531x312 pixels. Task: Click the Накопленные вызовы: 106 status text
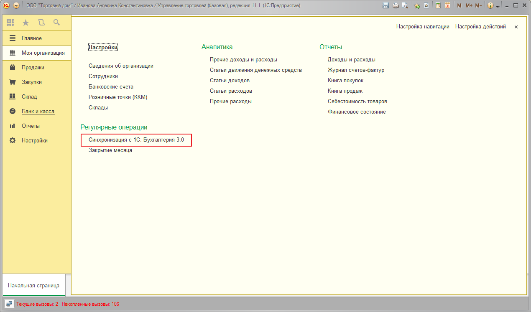pos(90,304)
